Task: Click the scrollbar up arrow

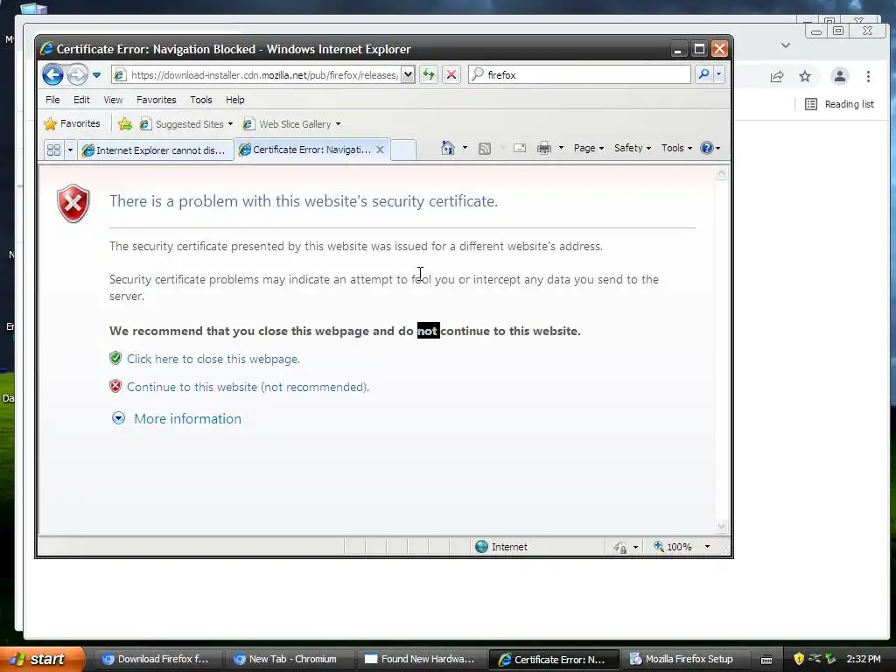Action: pyautogui.click(x=721, y=173)
